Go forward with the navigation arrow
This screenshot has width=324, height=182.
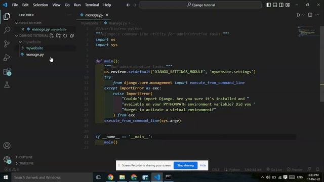(x=135, y=5)
